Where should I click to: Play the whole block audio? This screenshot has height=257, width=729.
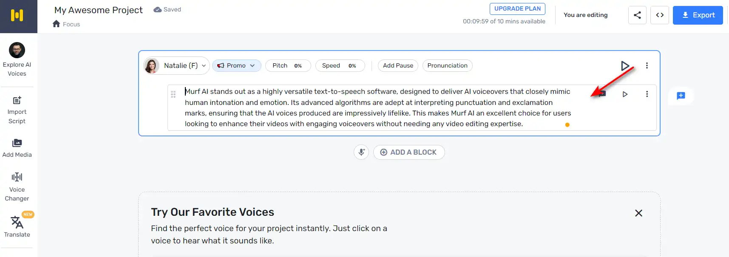click(x=625, y=66)
